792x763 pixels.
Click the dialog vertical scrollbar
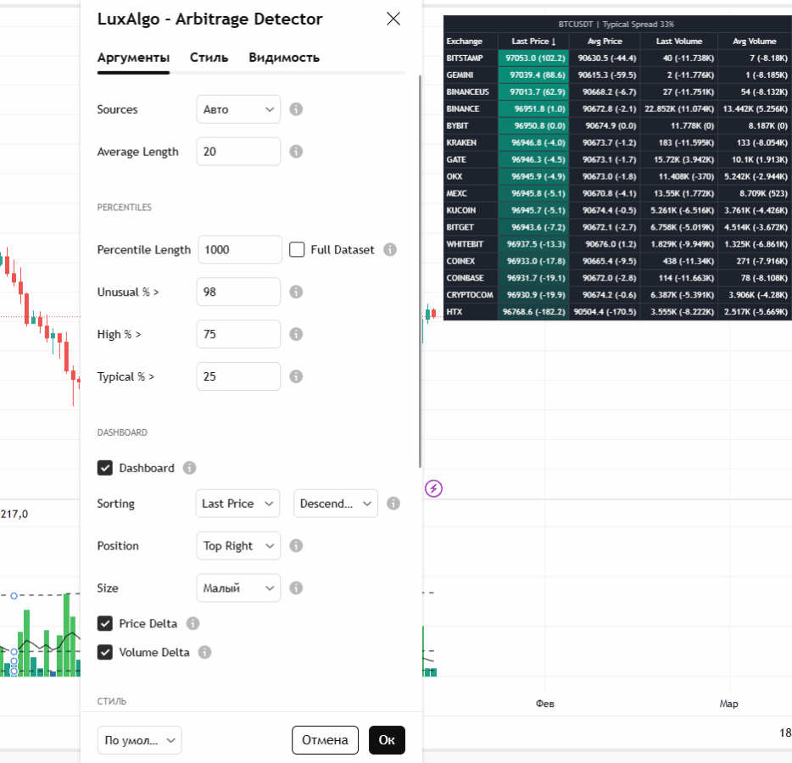tap(420, 271)
